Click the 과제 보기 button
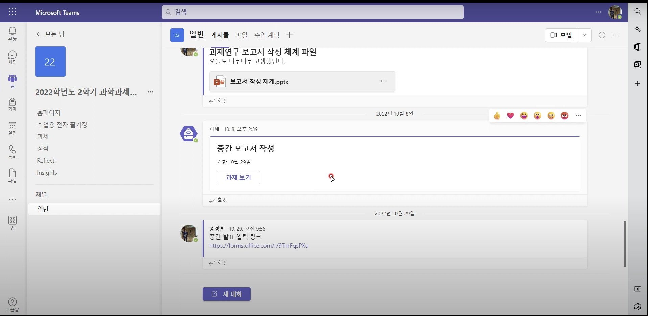The image size is (648, 316). [238, 178]
